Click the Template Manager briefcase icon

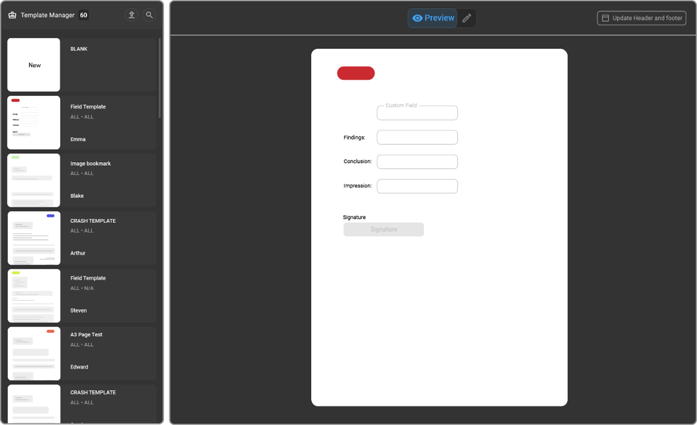[x=12, y=15]
